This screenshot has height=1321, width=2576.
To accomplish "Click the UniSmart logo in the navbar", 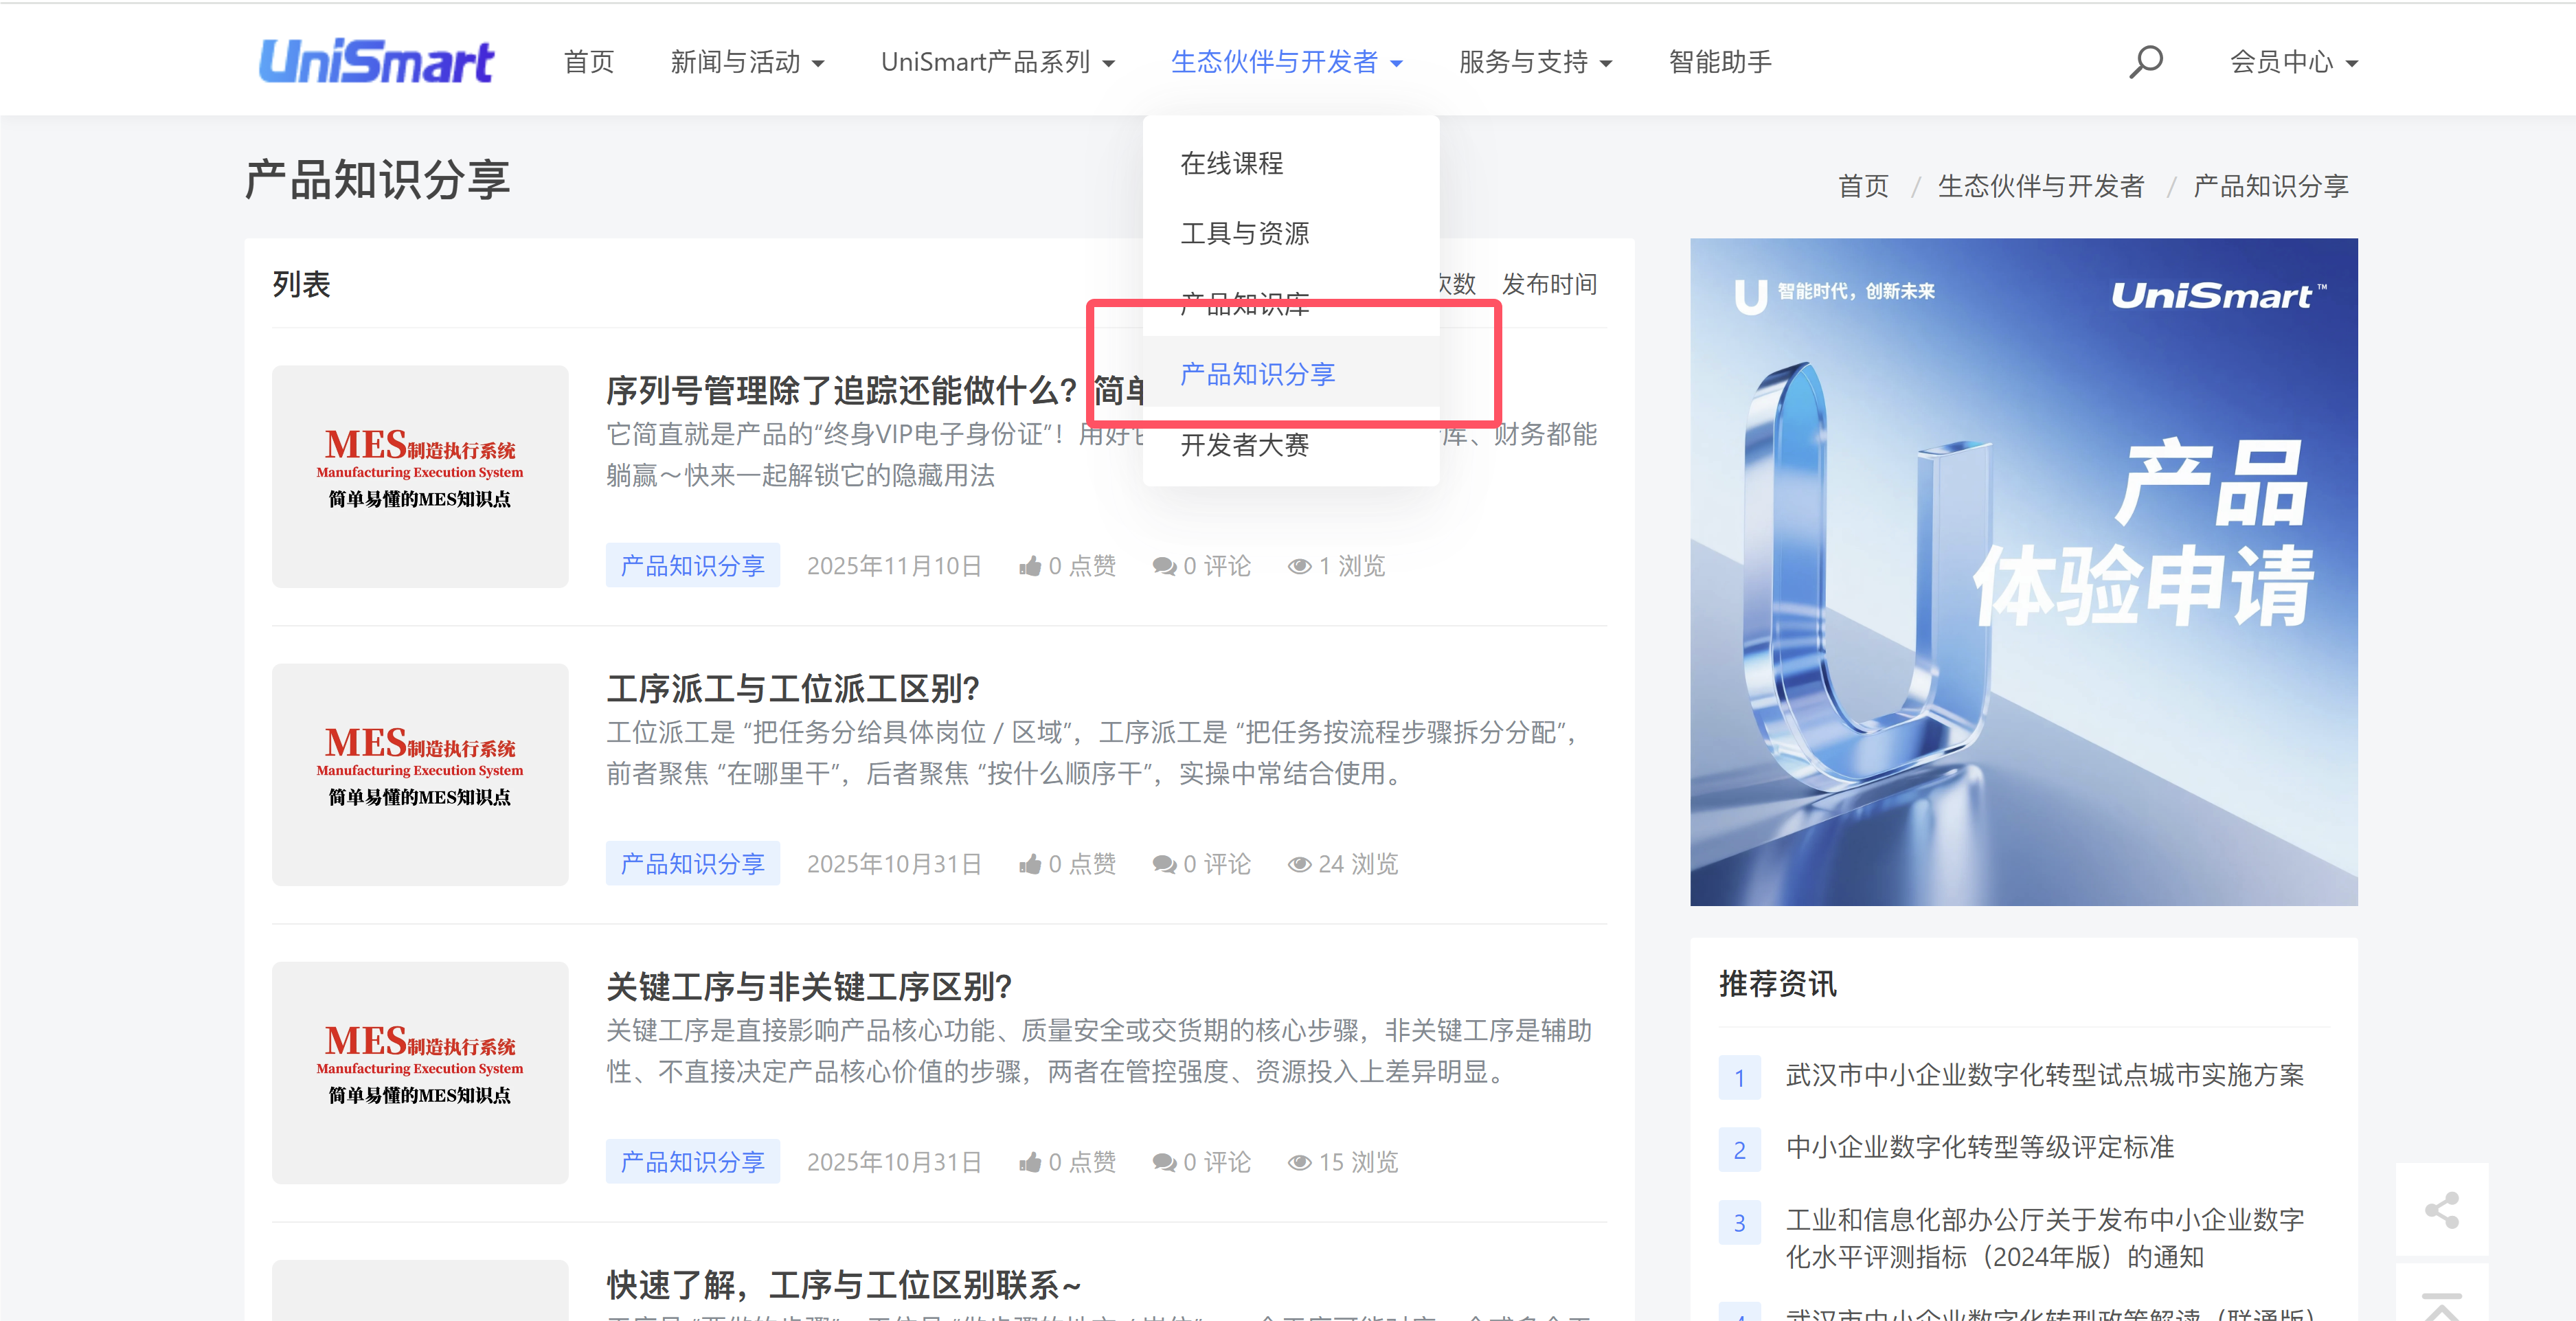I will click(376, 61).
